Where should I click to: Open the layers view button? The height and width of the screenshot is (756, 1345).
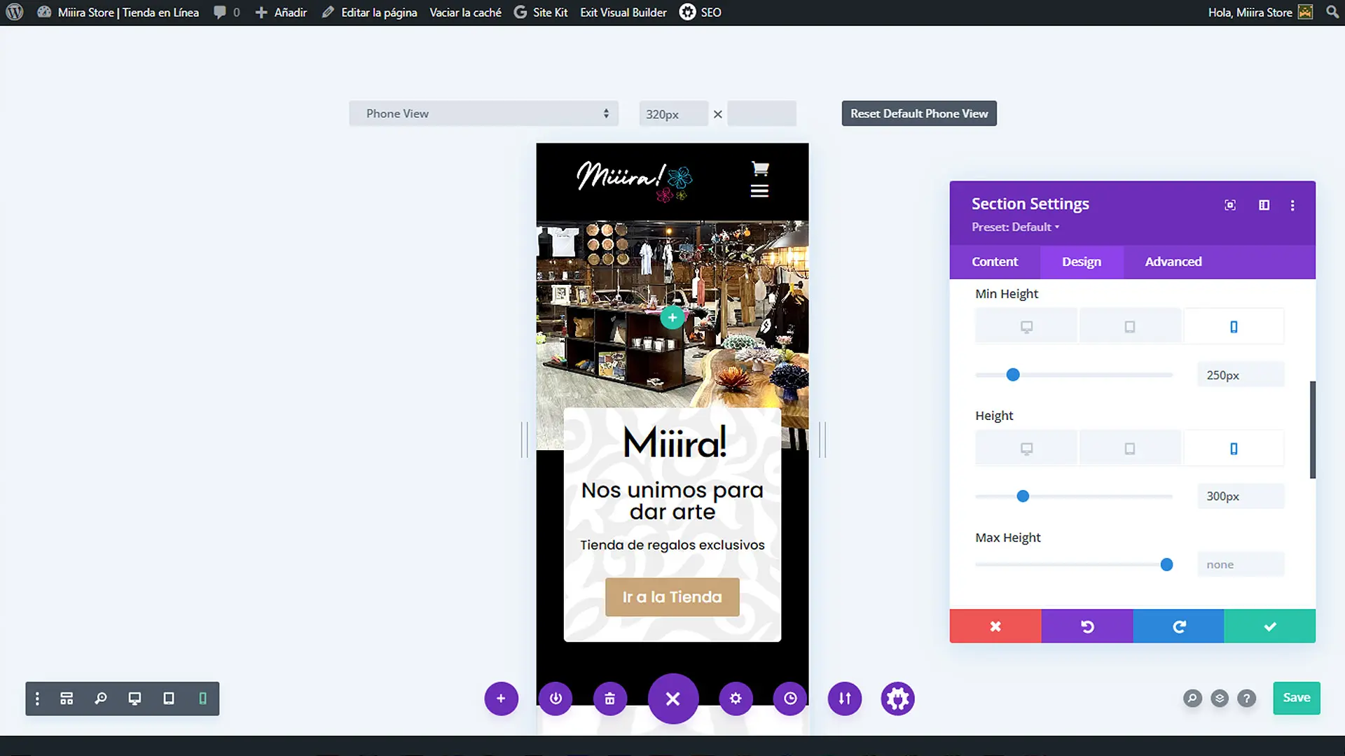pyautogui.click(x=1220, y=699)
